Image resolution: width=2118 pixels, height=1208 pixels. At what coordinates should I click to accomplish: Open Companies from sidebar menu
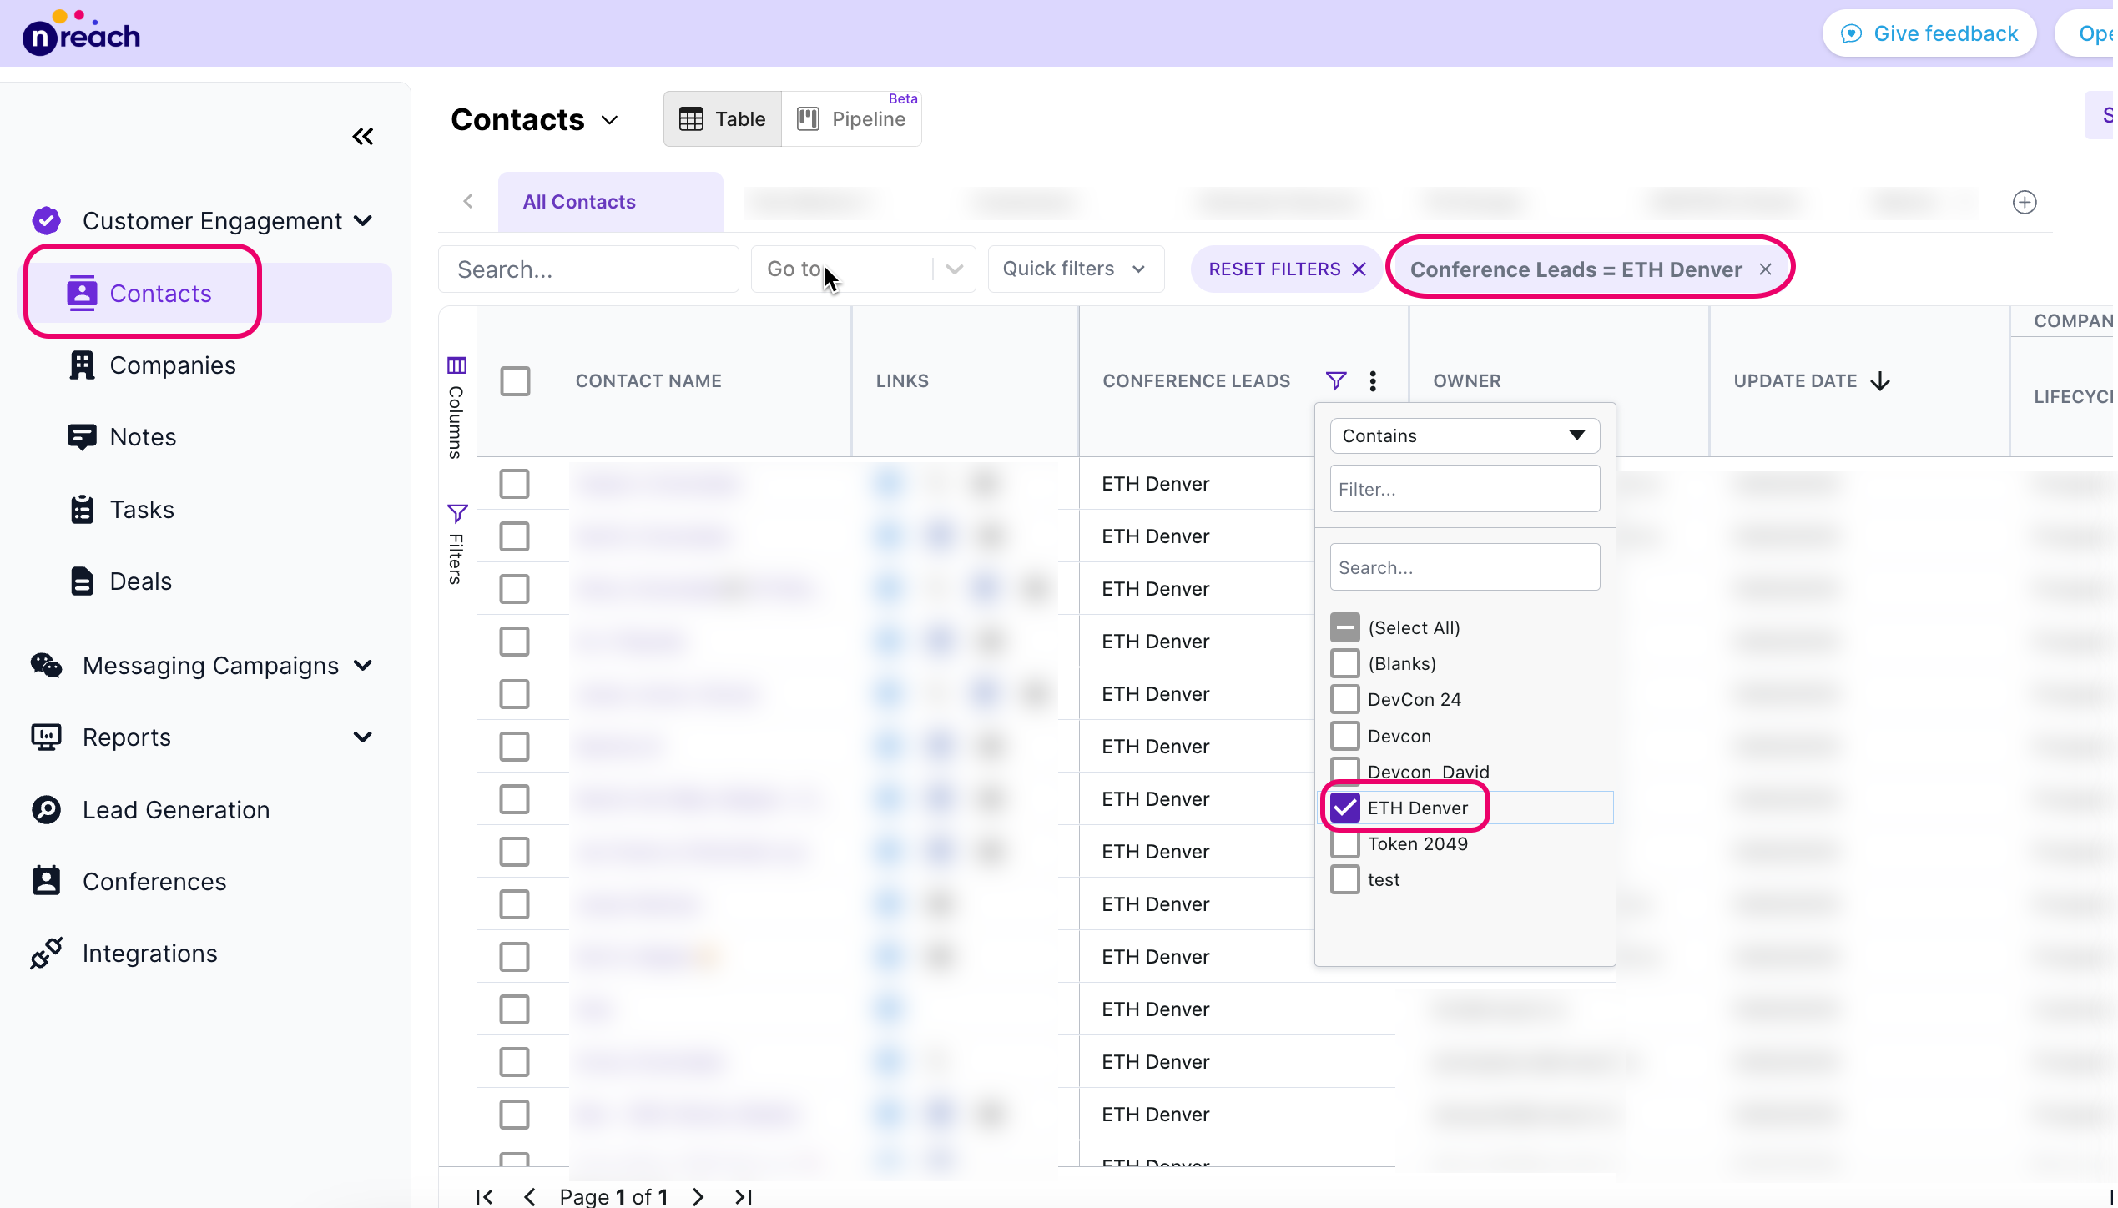click(172, 365)
